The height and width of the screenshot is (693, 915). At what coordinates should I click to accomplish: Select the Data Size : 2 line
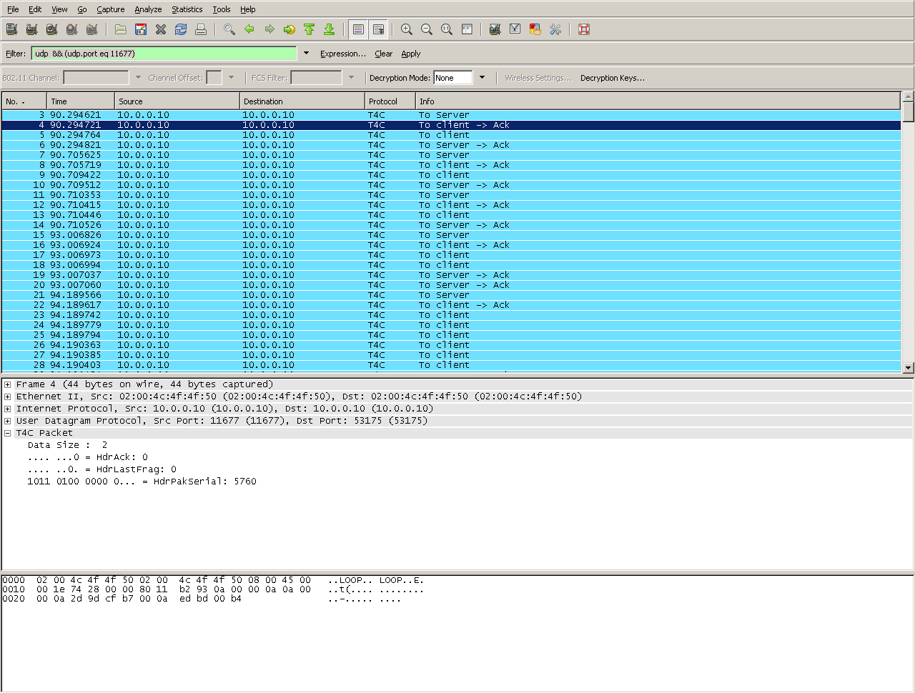click(67, 445)
